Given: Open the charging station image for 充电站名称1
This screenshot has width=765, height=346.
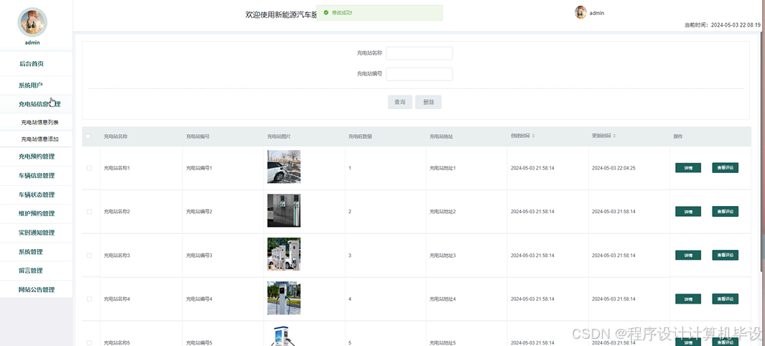Looking at the screenshot, I should pos(284,167).
